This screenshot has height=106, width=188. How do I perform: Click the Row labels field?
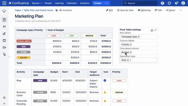tap(138, 37)
